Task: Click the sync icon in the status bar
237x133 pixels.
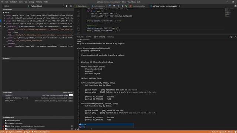Action: (7, 132)
